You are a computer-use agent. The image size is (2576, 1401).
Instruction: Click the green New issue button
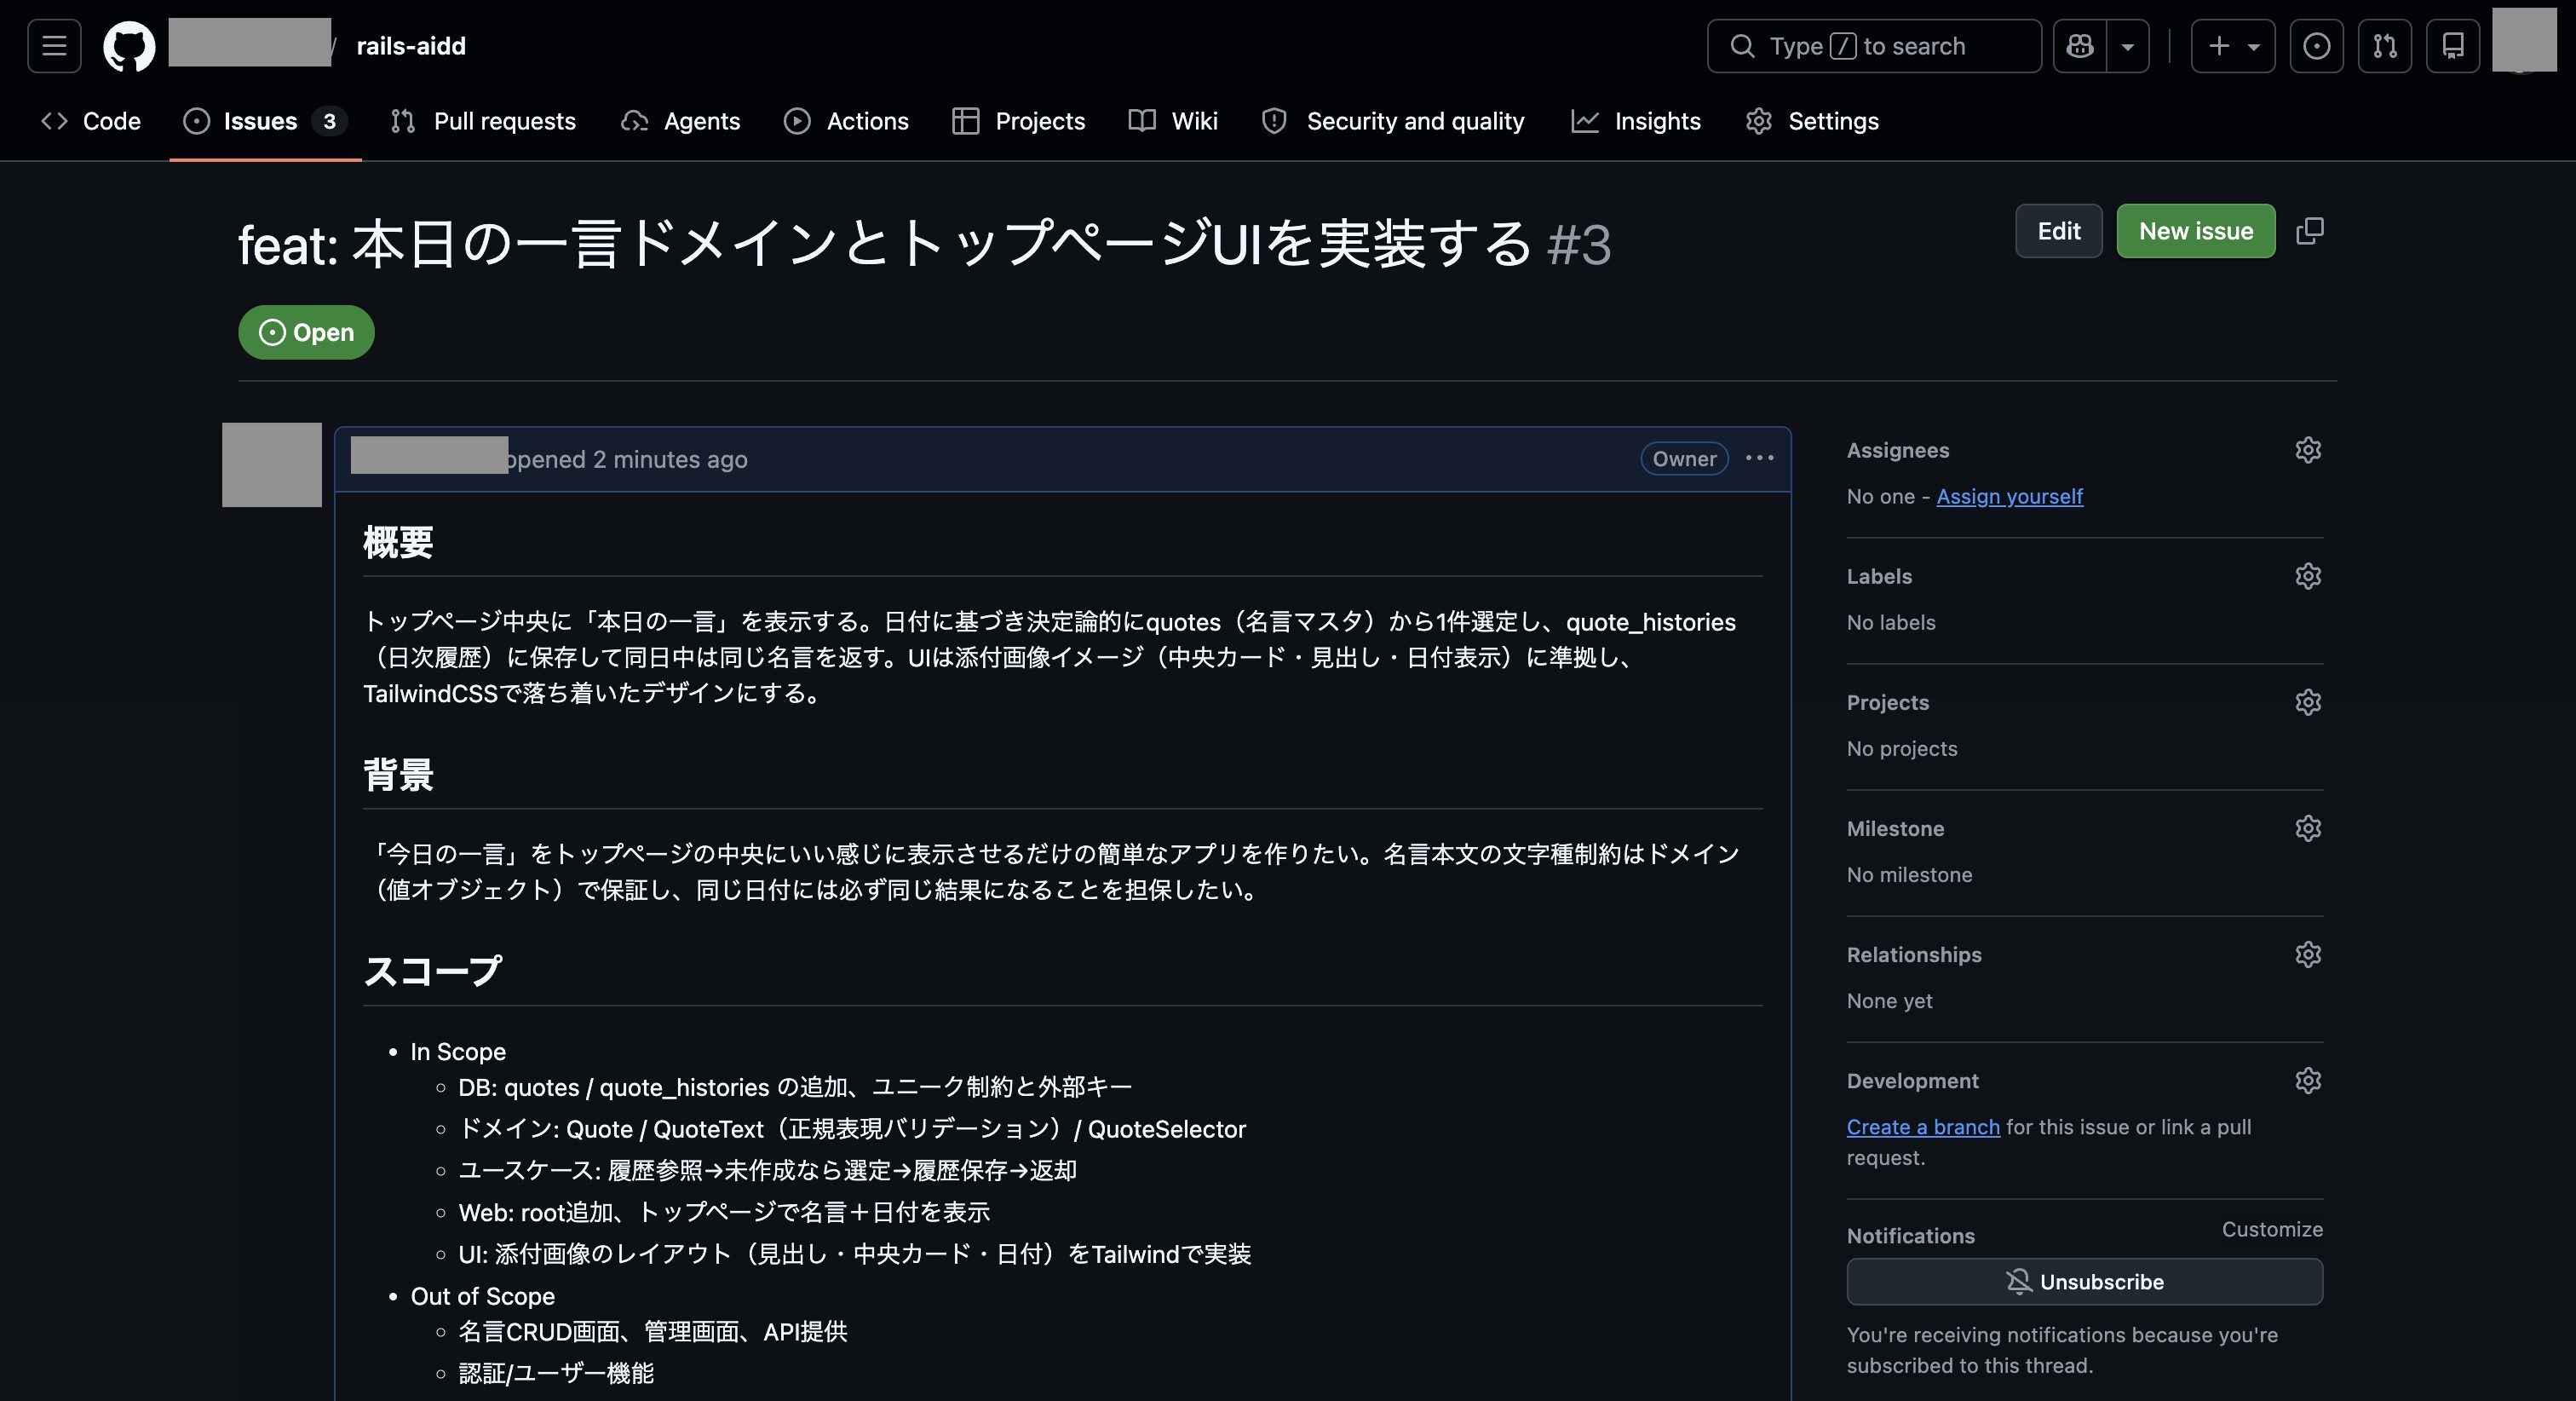[x=2195, y=231]
